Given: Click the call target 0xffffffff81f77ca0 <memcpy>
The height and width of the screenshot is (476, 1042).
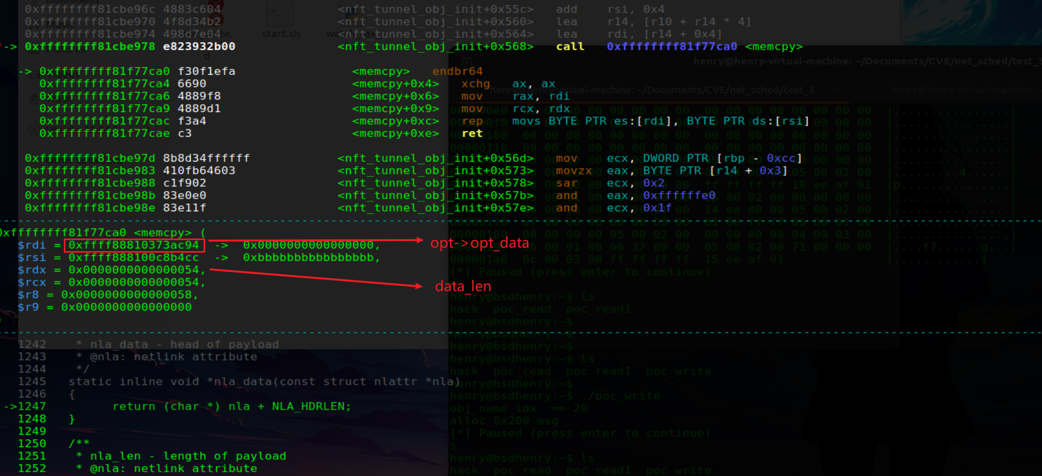Looking at the screenshot, I should click(x=704, y=47).
